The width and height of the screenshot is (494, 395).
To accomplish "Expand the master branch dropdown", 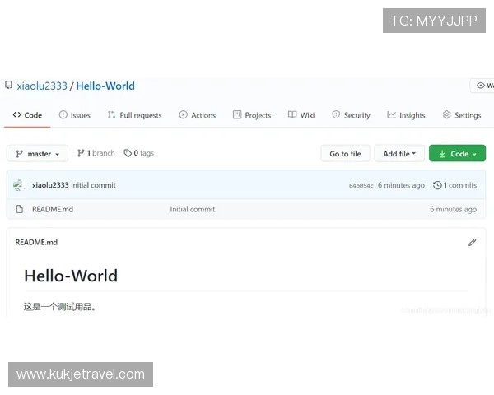I will [x=37, y=154].
